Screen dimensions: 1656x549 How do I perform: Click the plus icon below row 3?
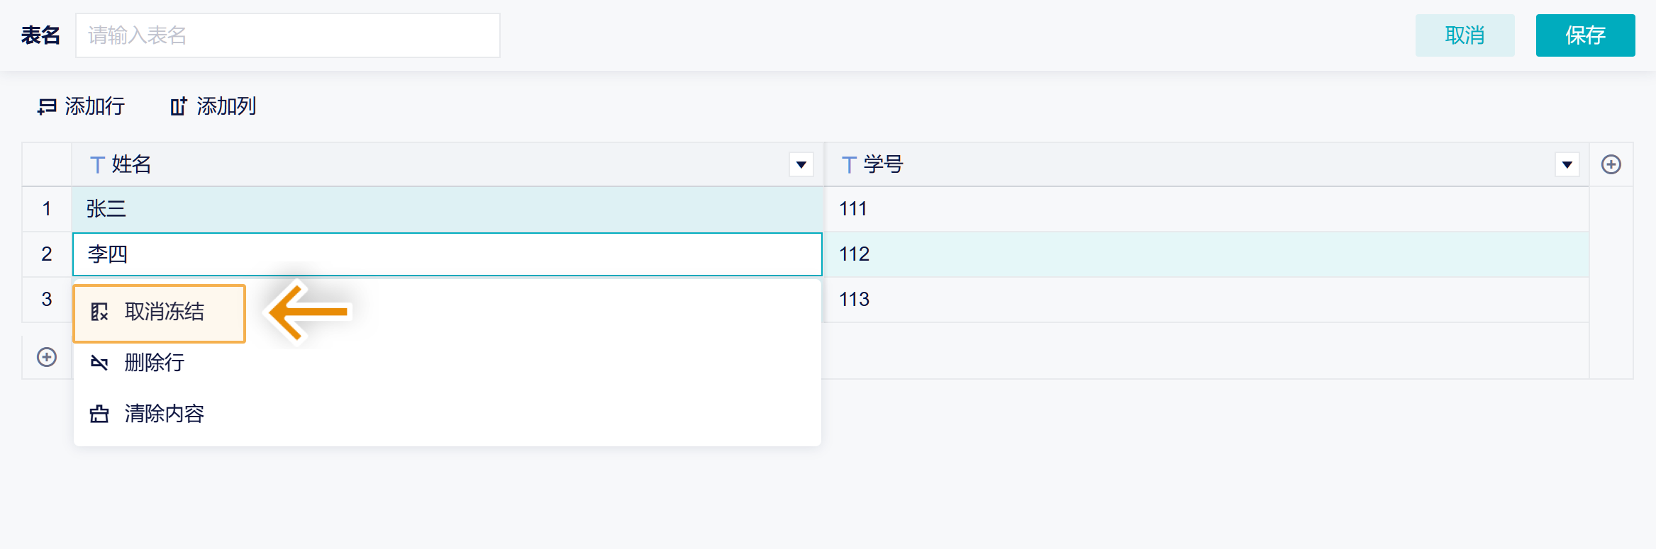(x=47, y=357)
